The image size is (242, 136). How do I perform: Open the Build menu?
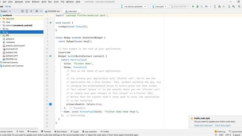pos(44,2)
